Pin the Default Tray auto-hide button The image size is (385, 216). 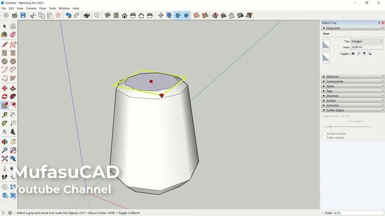(x=380, y=23)
